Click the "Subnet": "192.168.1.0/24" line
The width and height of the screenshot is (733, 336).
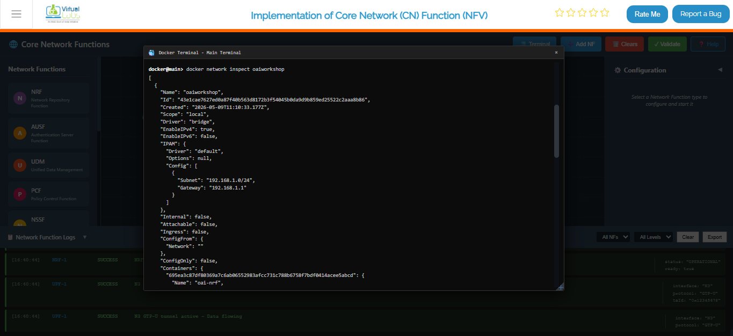coord(216,180)
